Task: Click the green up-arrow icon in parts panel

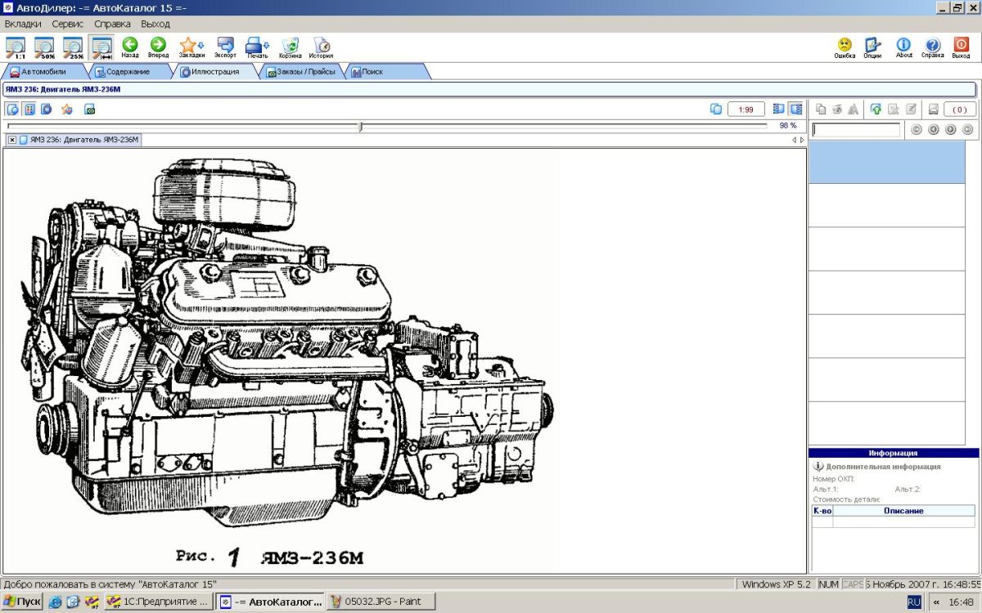Action: [876, 109]
